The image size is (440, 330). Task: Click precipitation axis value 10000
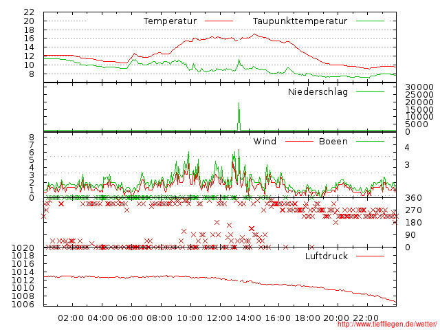click(419, 117)
